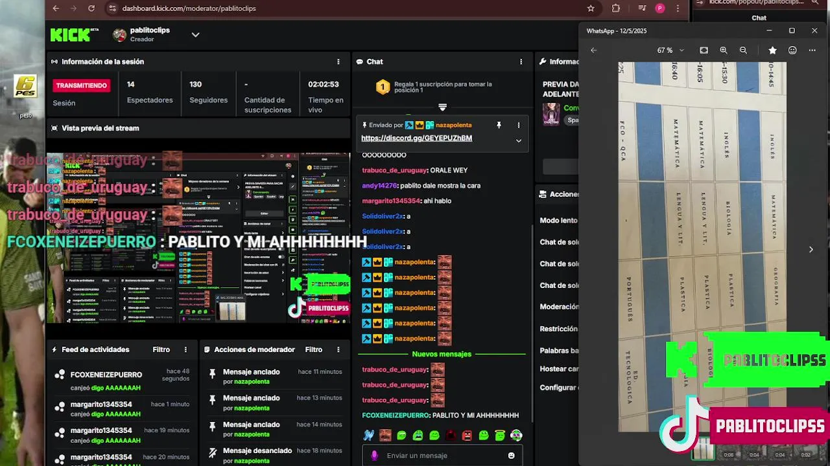Collapse the pinned message chevron
Viewport: 830px width, 466px height.
coord(518,140)
